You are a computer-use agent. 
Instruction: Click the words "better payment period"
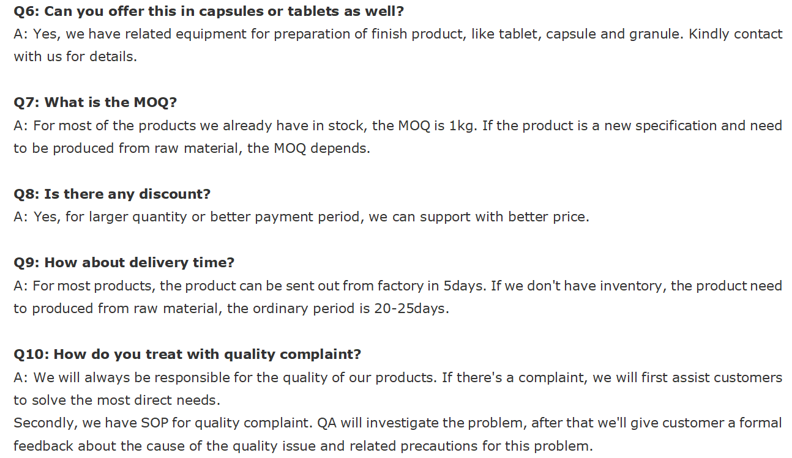click(x=285, y=217)
